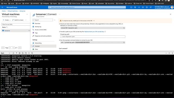
Task: Minimize the Cloud Shell panel
Action: click(x=166, y=53)
